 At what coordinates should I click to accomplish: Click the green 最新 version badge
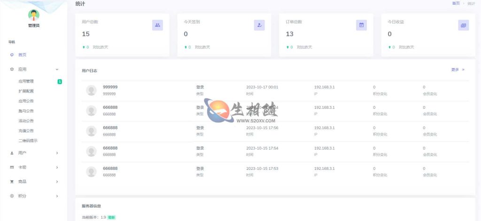pos(112,217)
